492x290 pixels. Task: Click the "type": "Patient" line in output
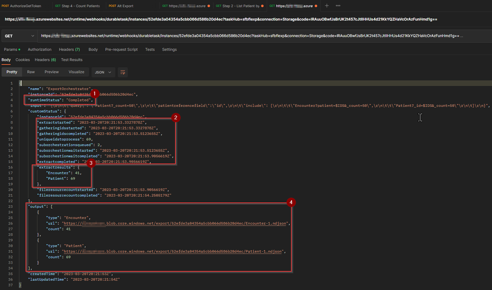[x=67, y=246]
